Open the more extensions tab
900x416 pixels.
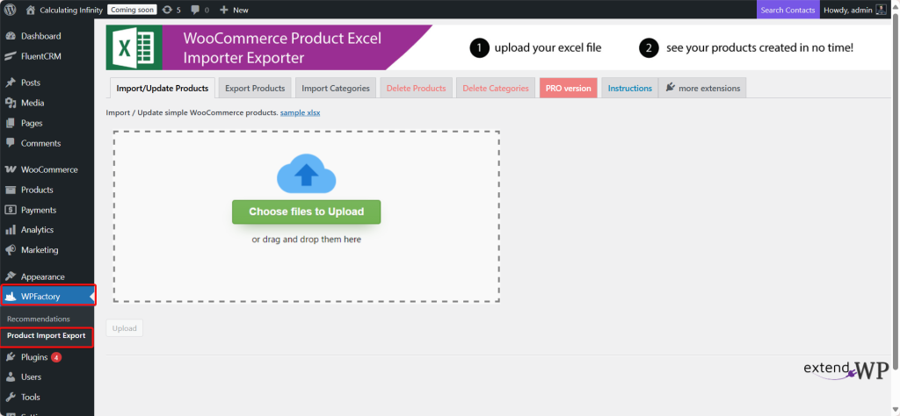[702, 89]
